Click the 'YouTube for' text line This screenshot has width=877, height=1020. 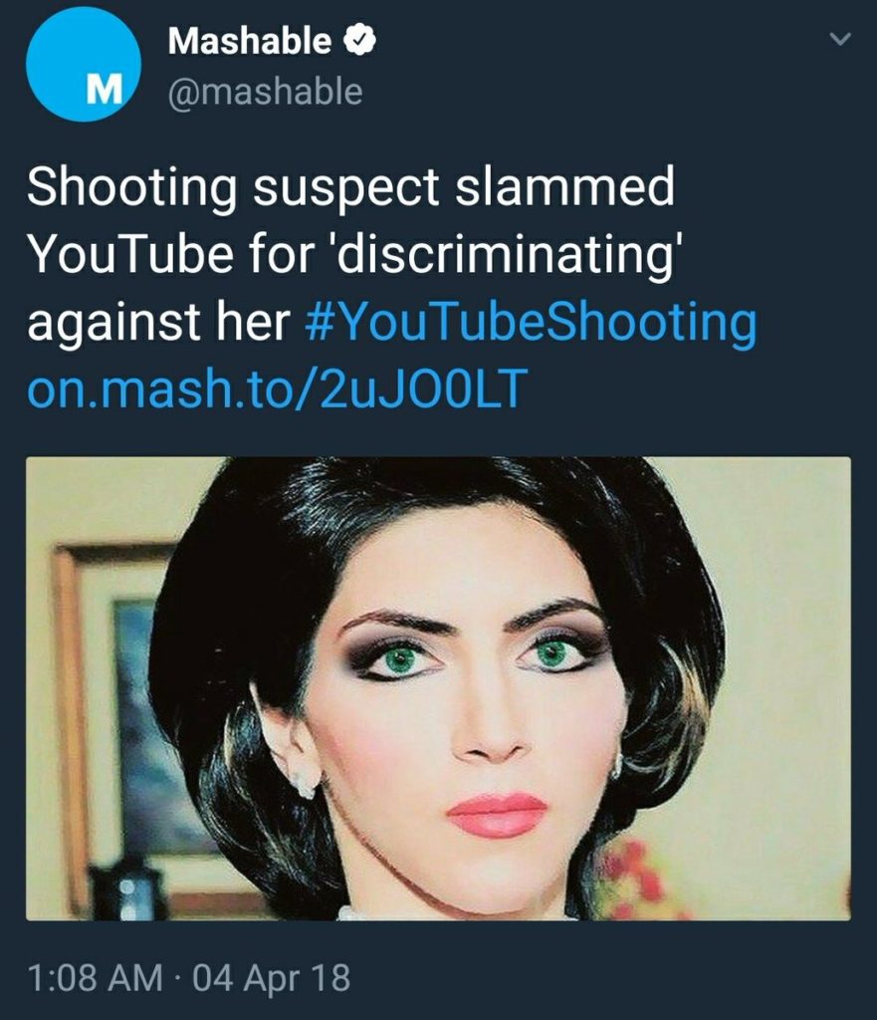coord(171,253)
